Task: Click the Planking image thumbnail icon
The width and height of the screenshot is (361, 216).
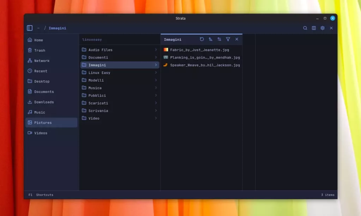Action: pyautogui.click(x=166, y=57)
